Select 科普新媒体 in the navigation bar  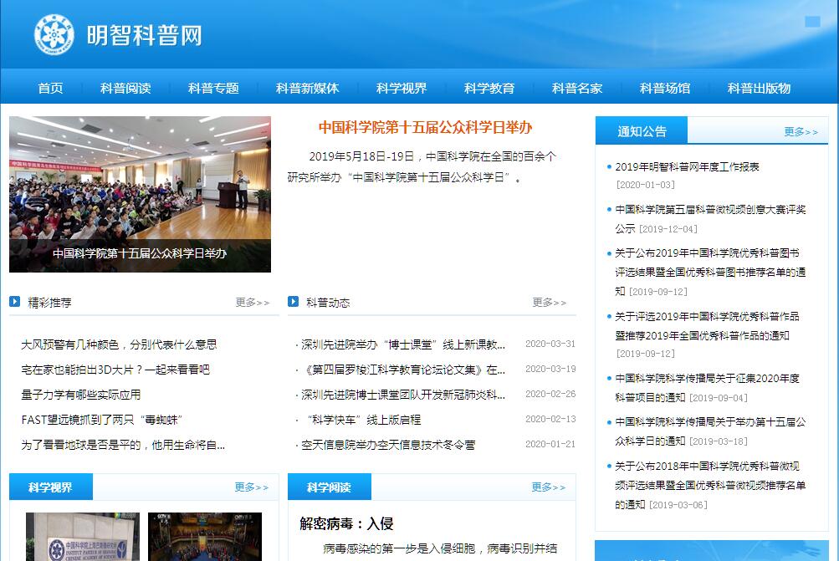pos(307,88)
